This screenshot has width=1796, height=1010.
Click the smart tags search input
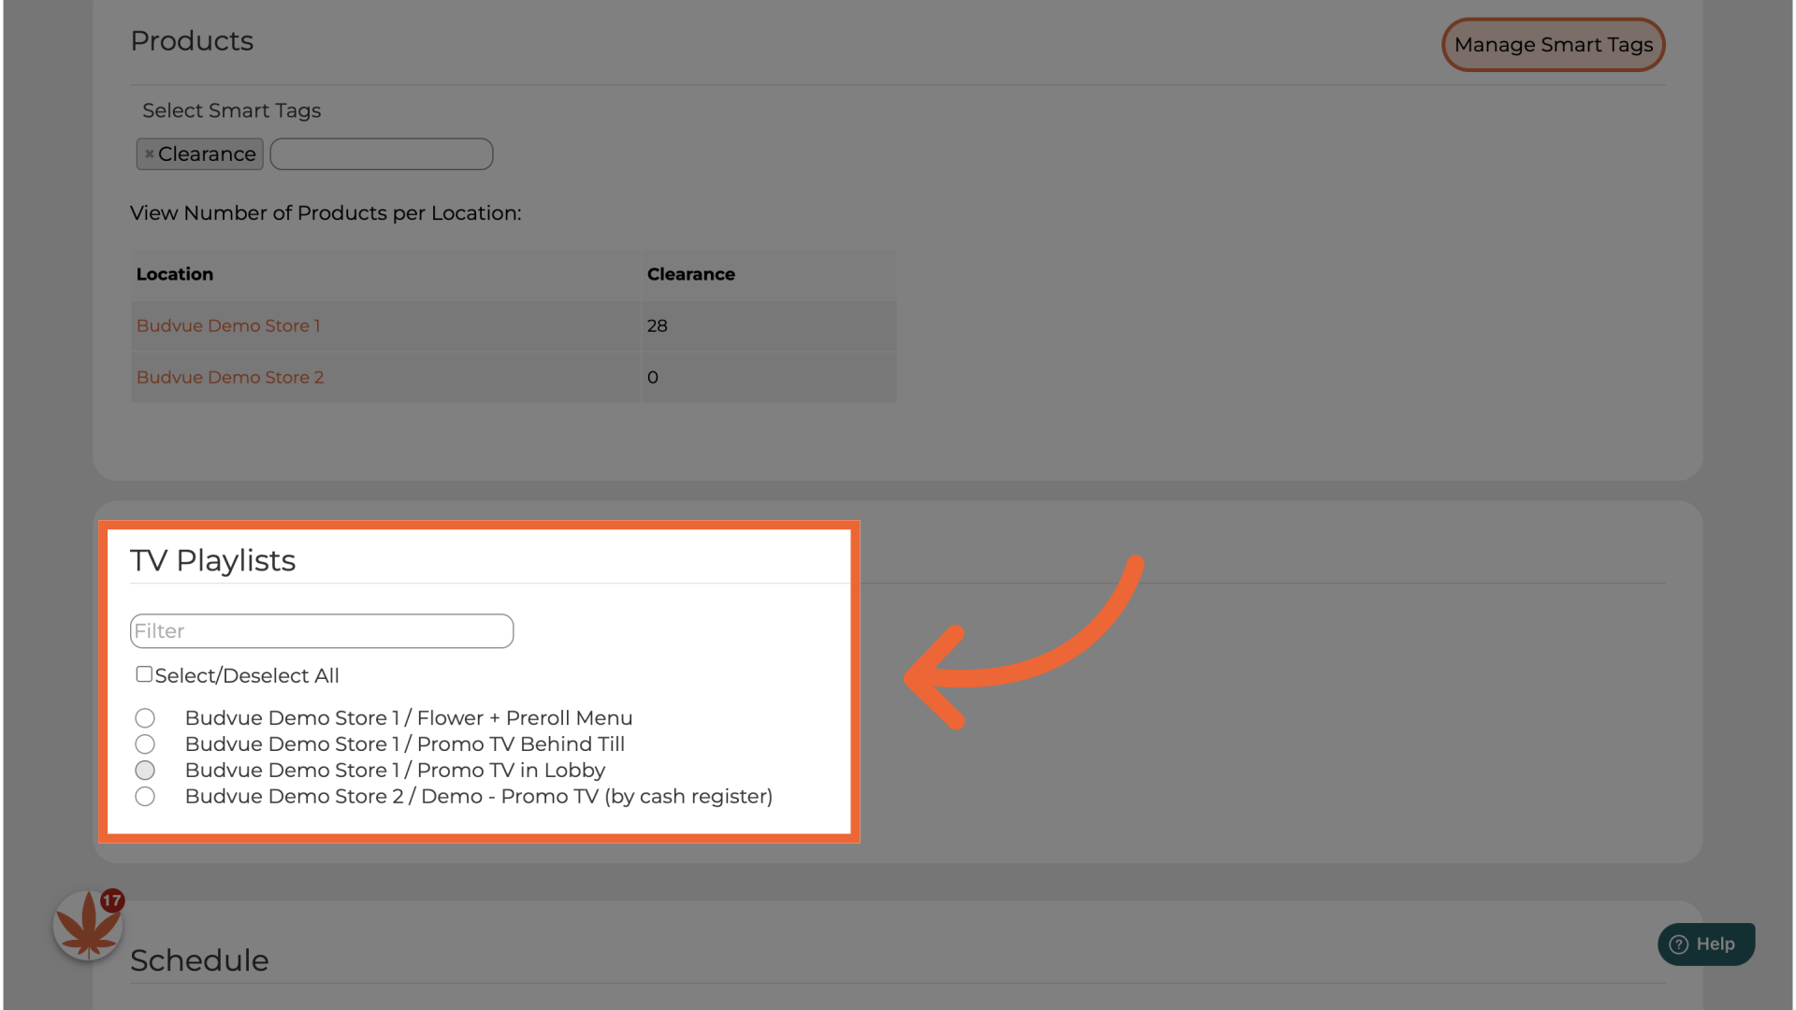382,154
